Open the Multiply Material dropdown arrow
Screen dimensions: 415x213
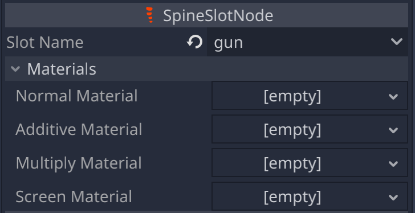(x=393, y=163)
